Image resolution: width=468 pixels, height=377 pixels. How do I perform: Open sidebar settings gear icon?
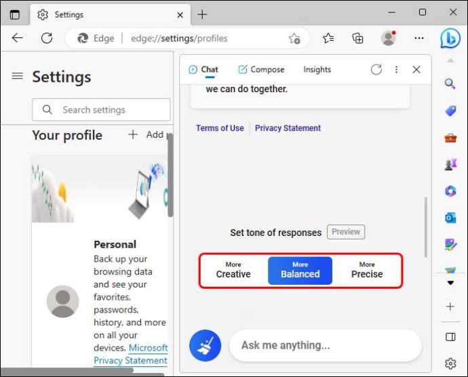pos(450,363)
